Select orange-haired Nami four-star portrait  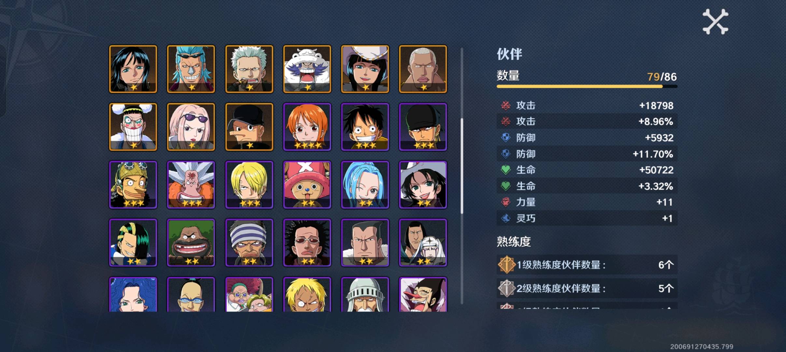pos(307,127)
